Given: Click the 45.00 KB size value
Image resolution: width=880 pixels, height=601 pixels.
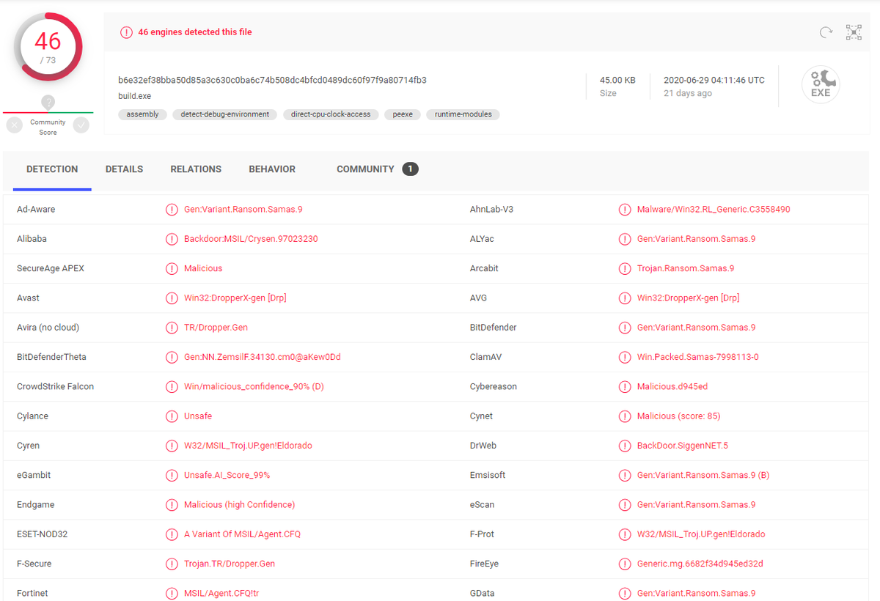Looking at the screenshot, I should (x=617, y=80).
